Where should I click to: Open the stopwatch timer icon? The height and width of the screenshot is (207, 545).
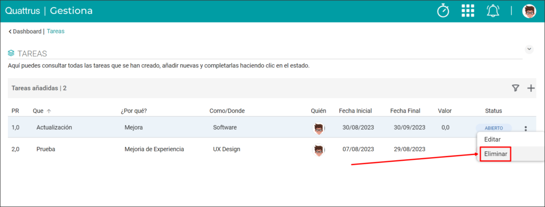click(x=443, y=11)
